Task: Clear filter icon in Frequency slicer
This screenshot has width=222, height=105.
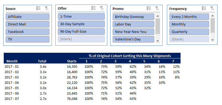Action: [212, 8]
